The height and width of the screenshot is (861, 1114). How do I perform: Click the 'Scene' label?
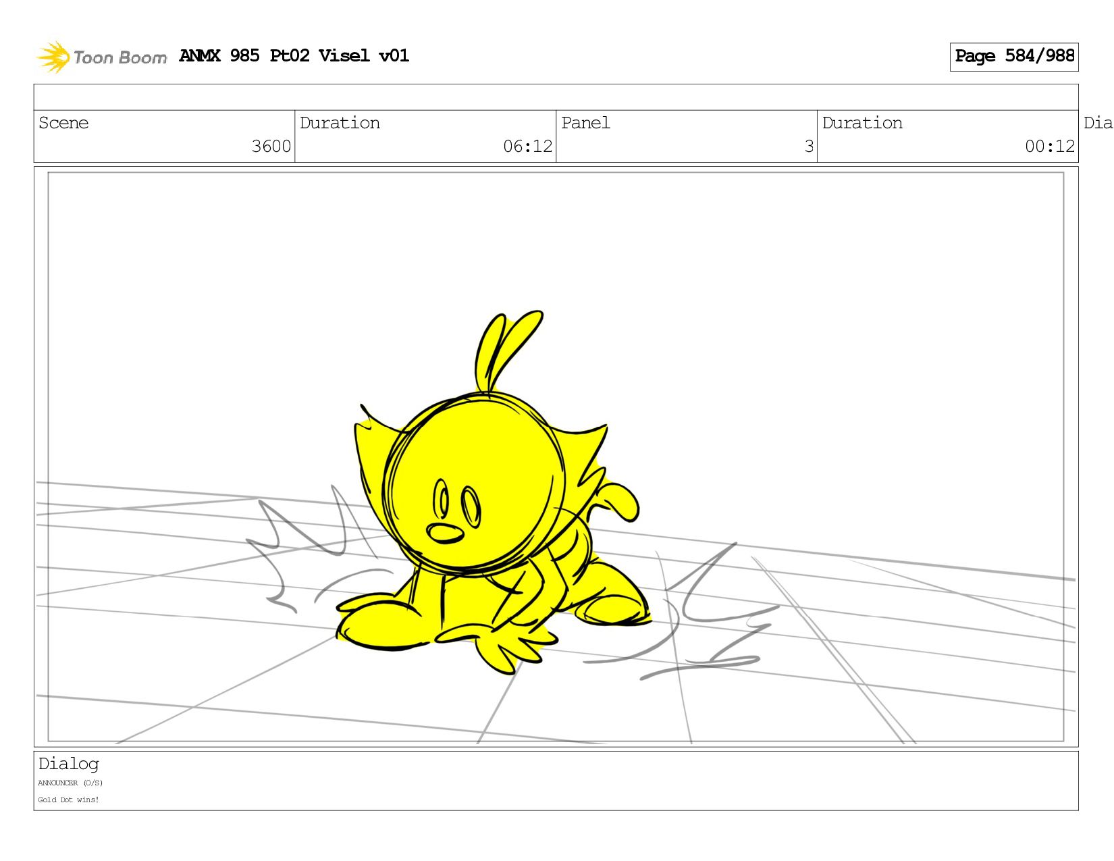[63, 123]
